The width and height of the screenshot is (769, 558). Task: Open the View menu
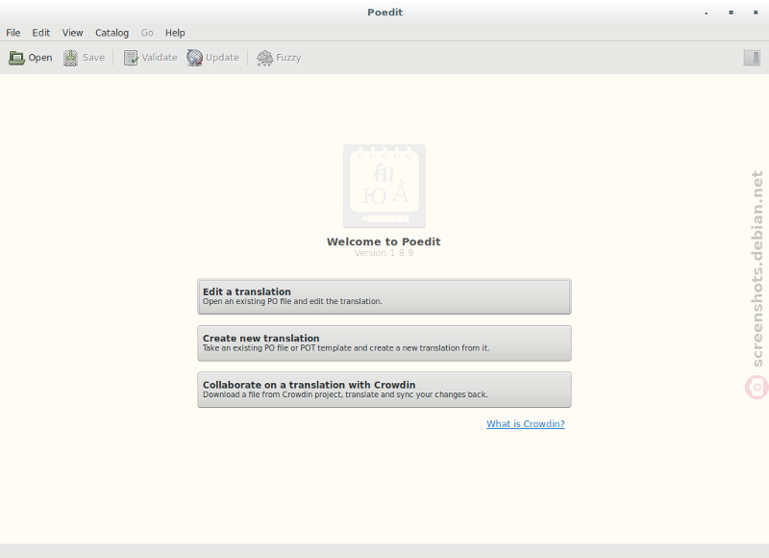pos(73,33)
